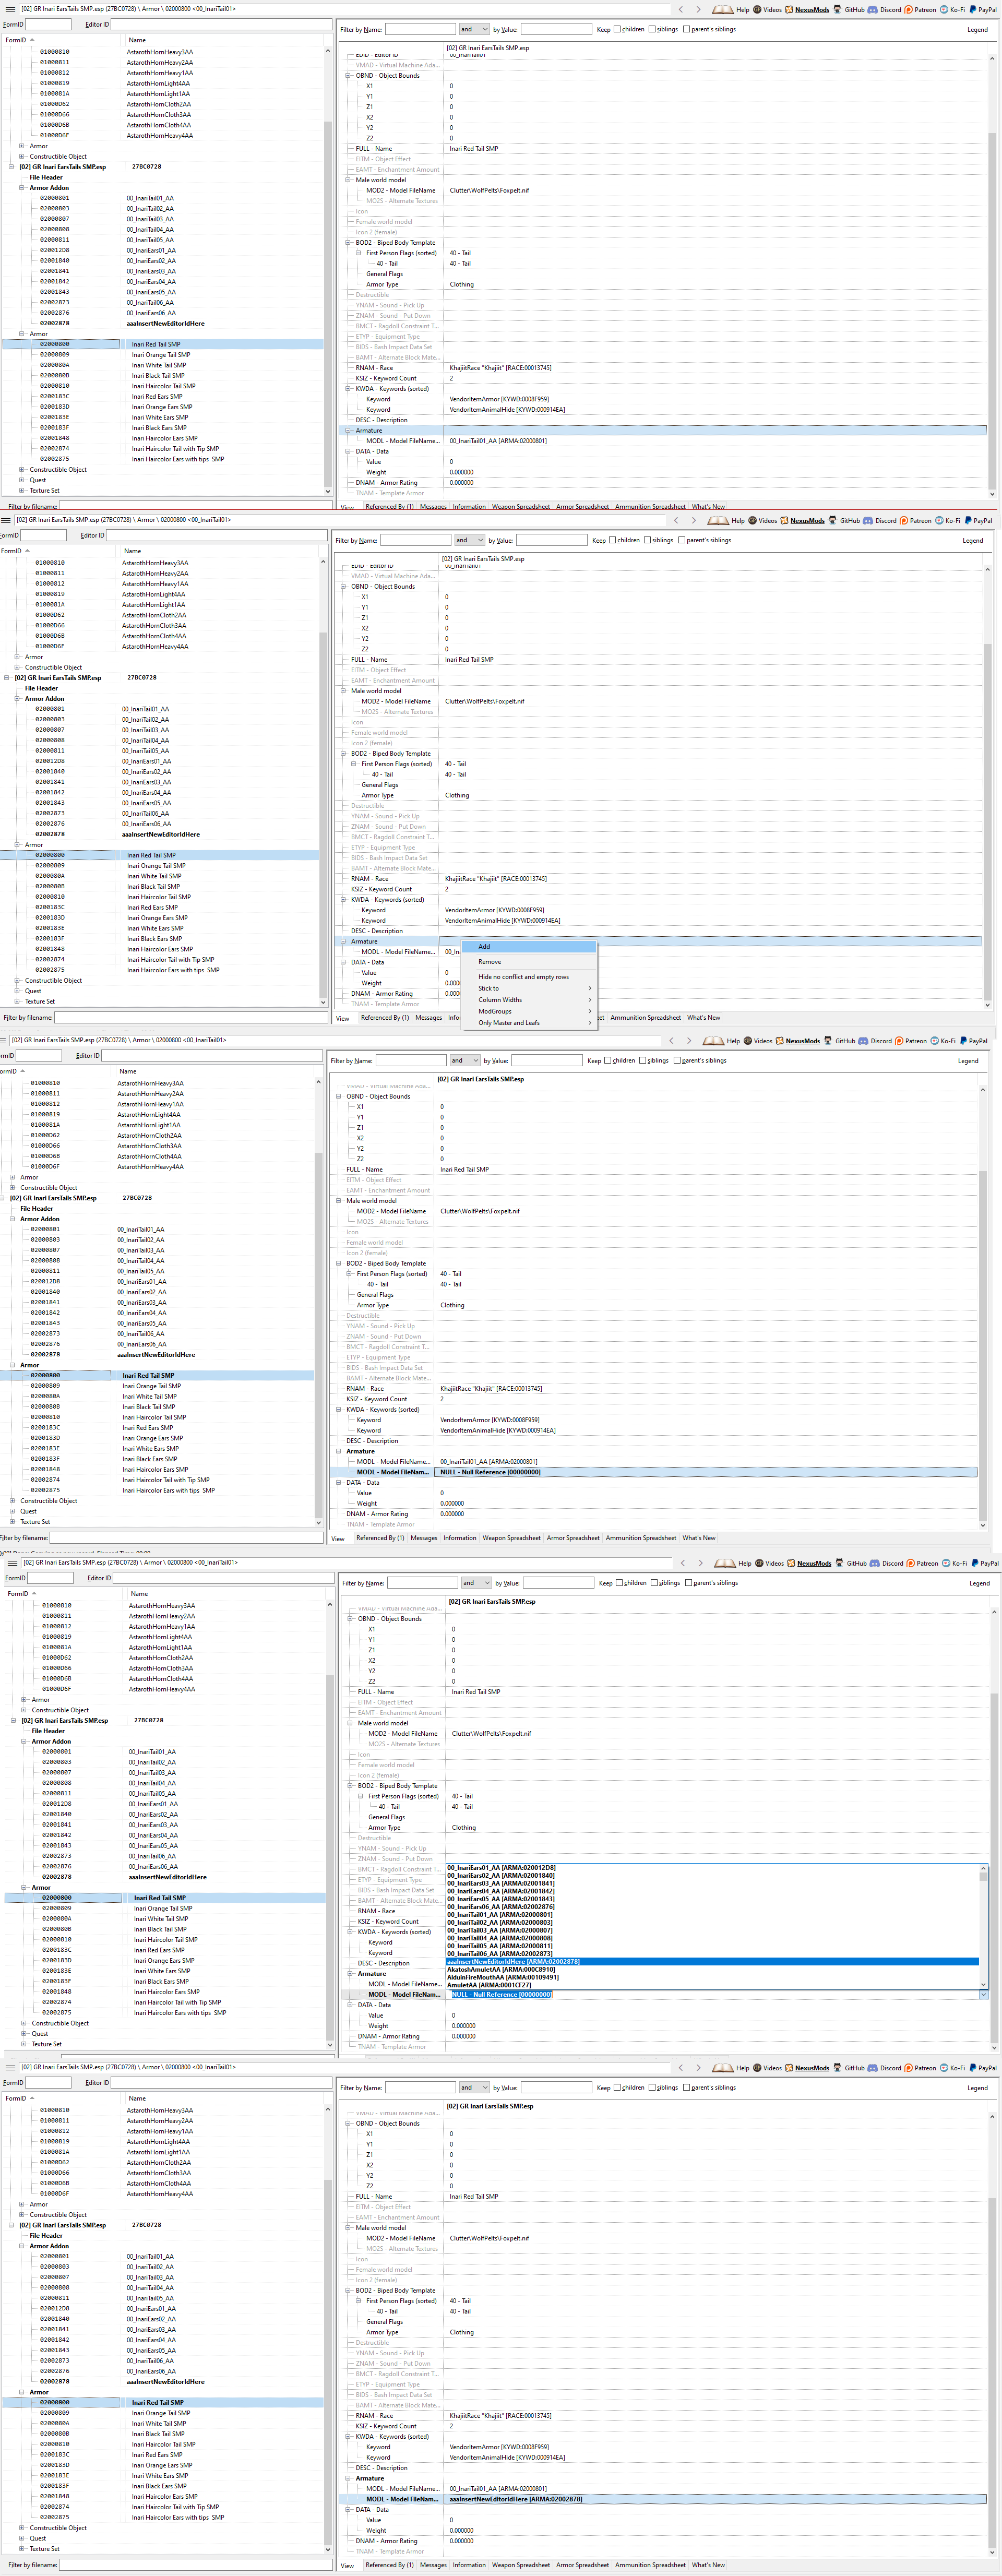Expand Quest tree node in the topmost capture

coord(22,480)
